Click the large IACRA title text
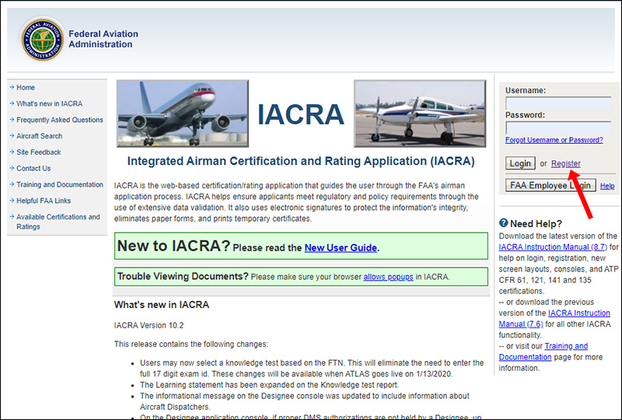622x420 pixels. (301, 115)
